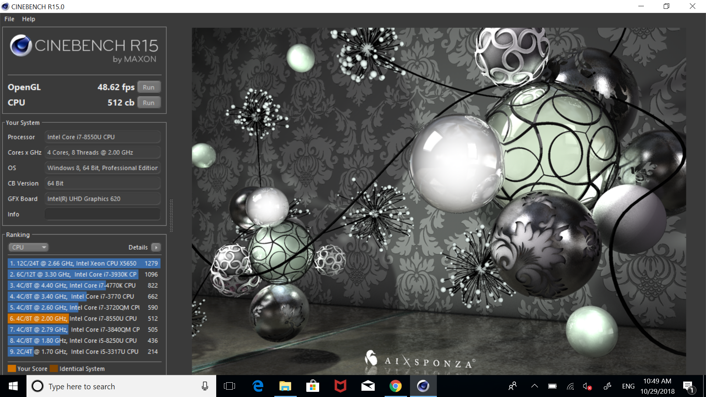Open the Help menu

pos(28,19)
